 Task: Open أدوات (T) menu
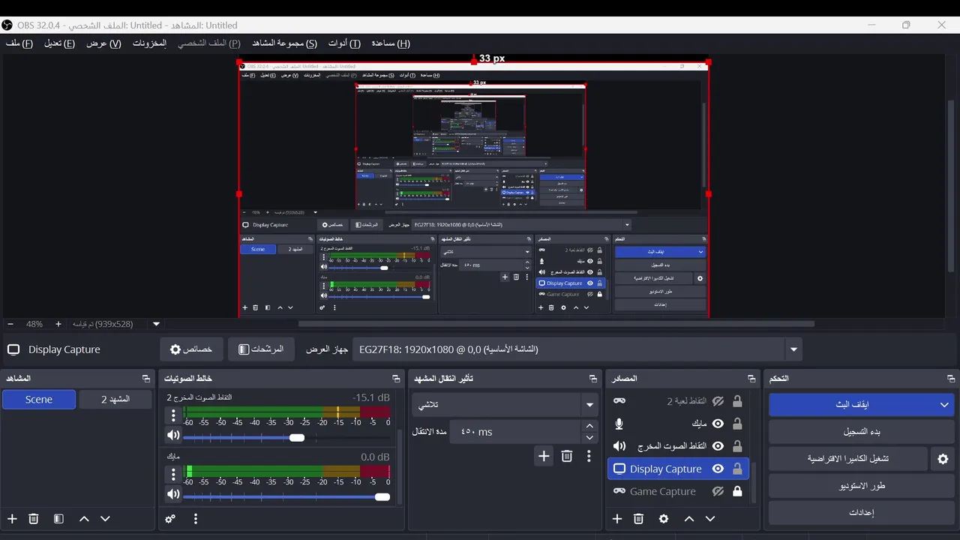344,43
